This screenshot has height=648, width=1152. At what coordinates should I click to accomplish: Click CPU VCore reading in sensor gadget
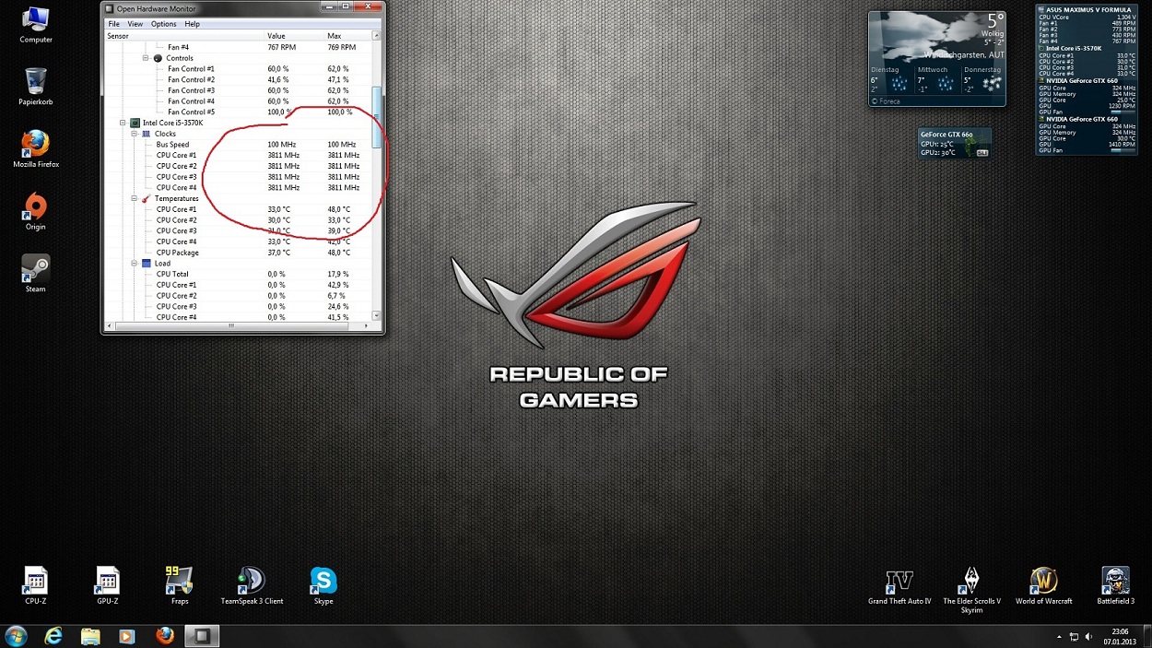pyautogui.click(x=1087, y=17)
